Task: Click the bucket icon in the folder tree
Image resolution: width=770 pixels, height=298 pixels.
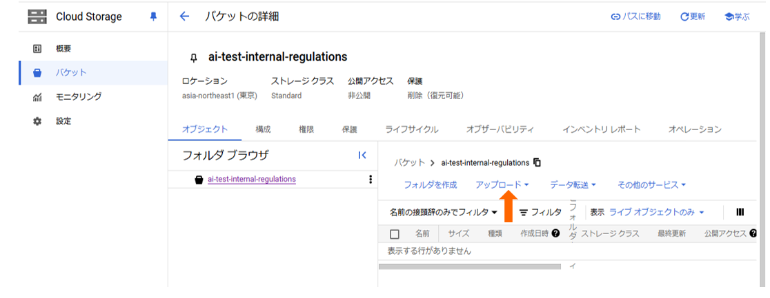Action: tap(199, 180)
